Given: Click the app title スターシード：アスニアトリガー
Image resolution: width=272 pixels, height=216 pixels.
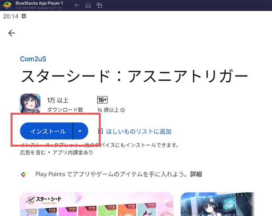Looking at the screenshot, I should [x=135, y=76].
